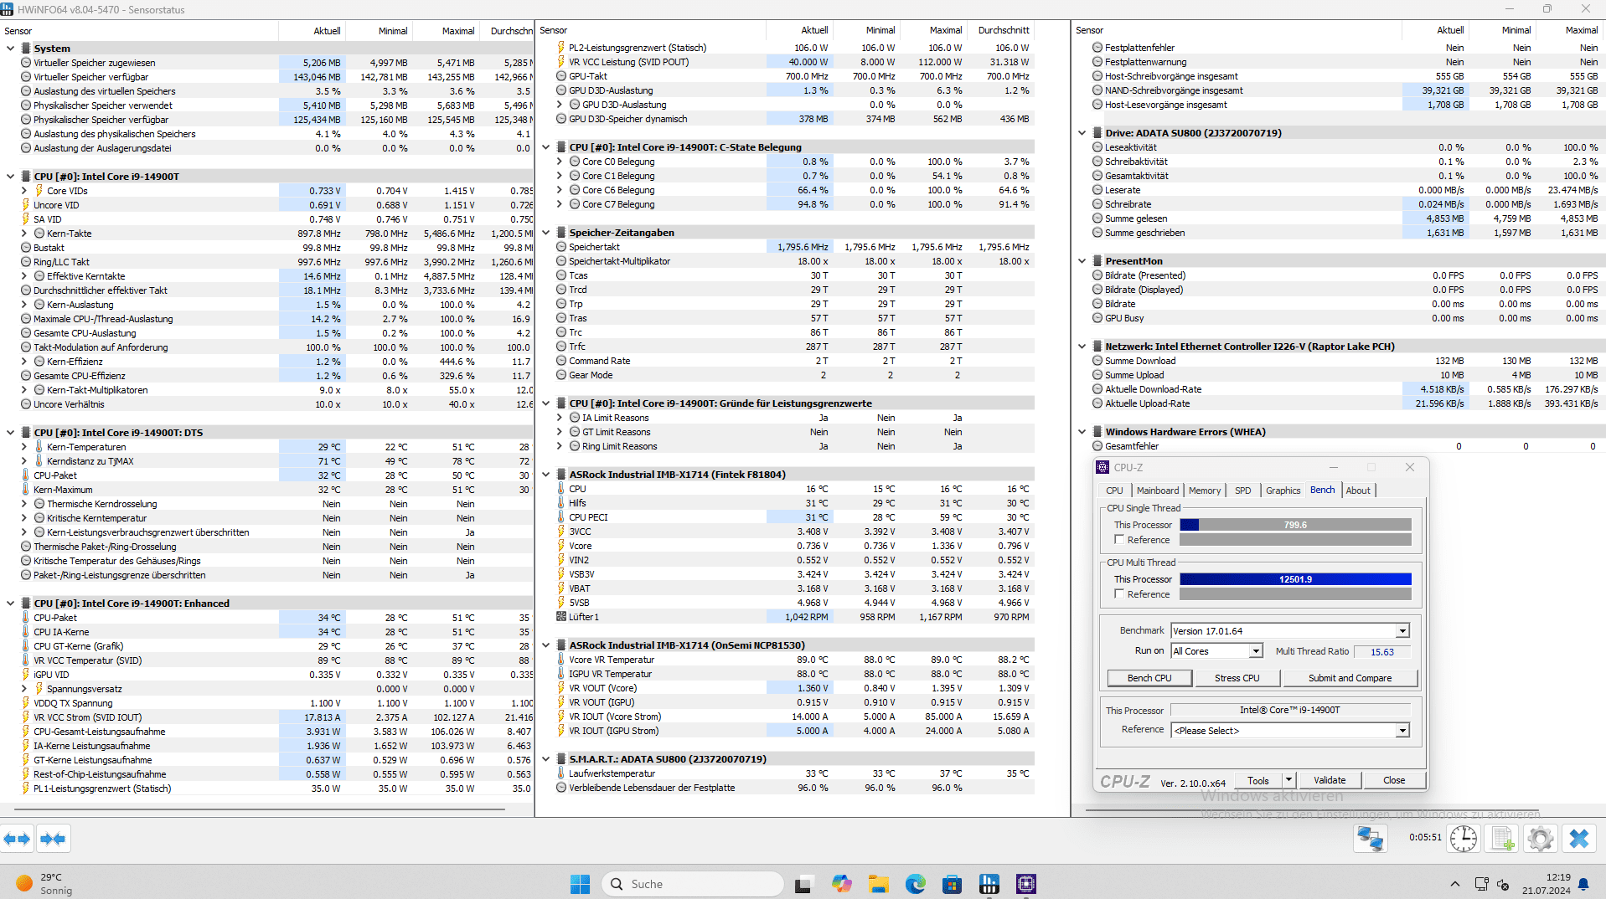Click the Tools button in CPU-Z
Viewport: 1606px width, 899px height.
pyautogui.click(x=1258, y=780)
